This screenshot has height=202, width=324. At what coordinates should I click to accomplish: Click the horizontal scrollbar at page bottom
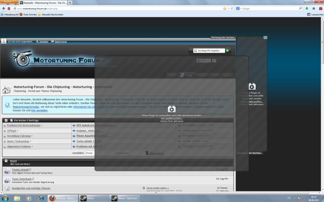pyautogui.click(x=156, y=193)
